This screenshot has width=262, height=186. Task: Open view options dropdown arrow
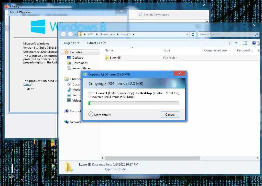point(236,43)
